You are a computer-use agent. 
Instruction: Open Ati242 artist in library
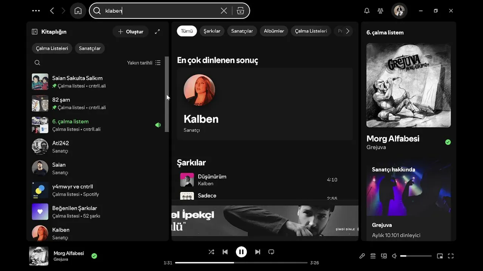(x=97, y=147)
